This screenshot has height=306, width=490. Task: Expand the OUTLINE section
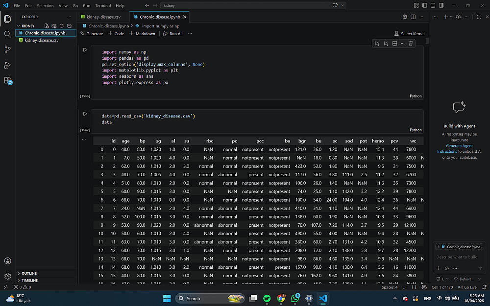29,273
